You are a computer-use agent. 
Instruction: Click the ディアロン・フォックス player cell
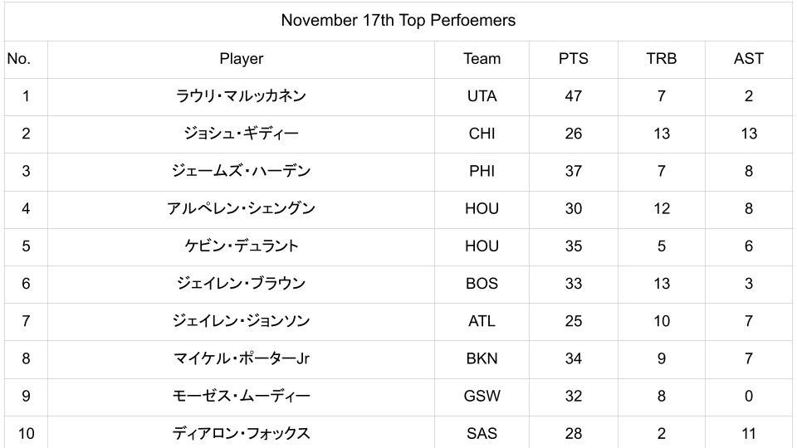point(241,433)
